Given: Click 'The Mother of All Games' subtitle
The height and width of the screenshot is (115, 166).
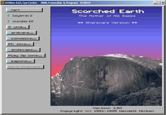Looking at the screenshot, I should (107, 16).
